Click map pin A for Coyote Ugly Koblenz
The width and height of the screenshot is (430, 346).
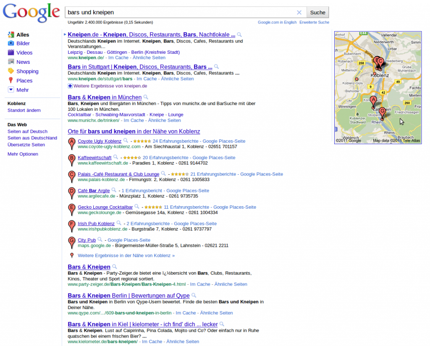point(71,144)
